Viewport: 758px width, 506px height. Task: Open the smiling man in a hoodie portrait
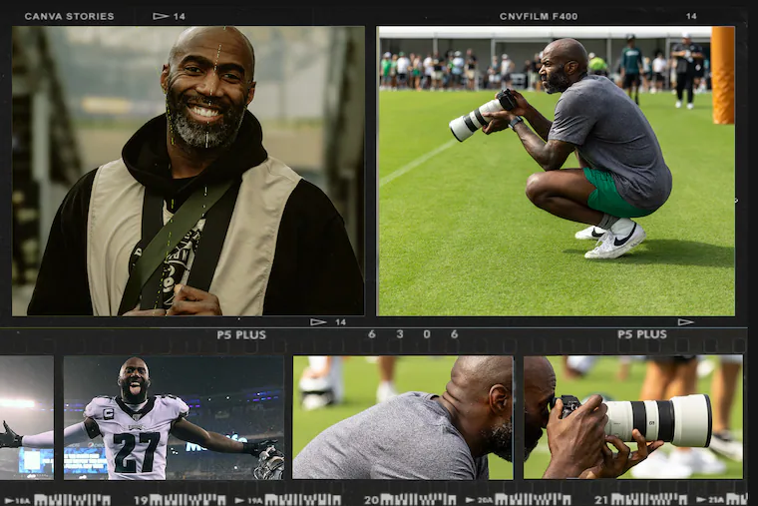point(189,171)
